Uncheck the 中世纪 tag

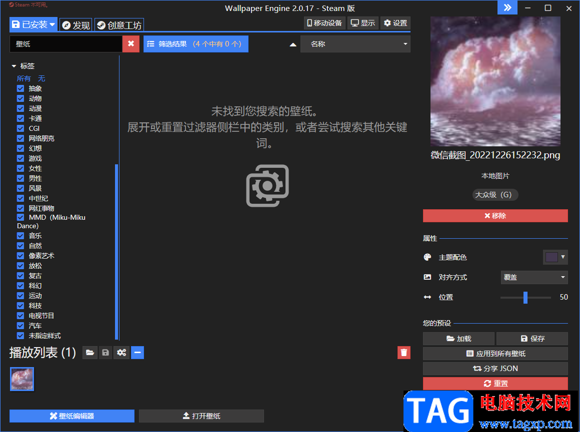(20, 198)
